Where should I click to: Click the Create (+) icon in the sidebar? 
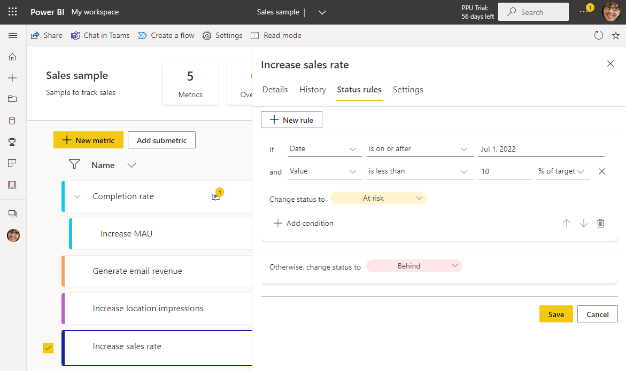(x=13, y=78)
